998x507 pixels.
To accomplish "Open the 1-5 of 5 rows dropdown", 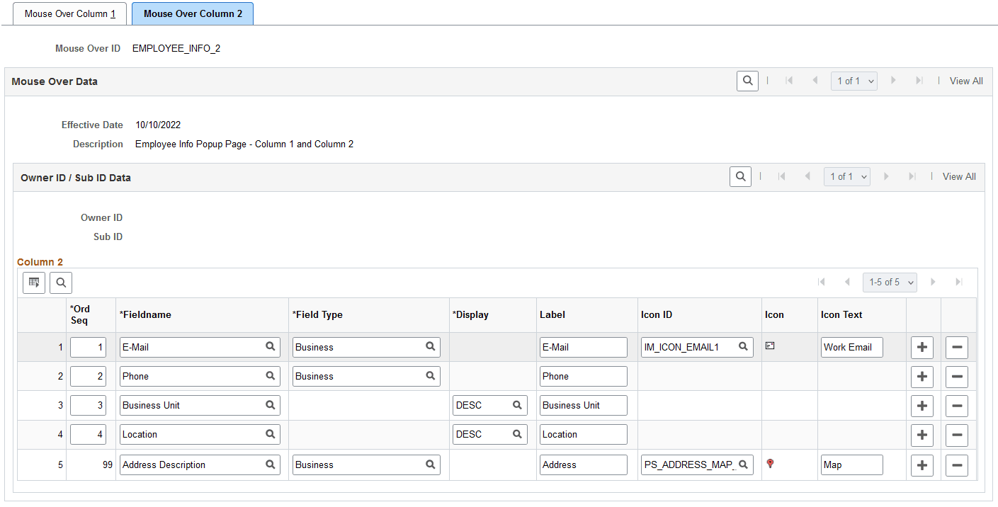I will coord(890,282).
